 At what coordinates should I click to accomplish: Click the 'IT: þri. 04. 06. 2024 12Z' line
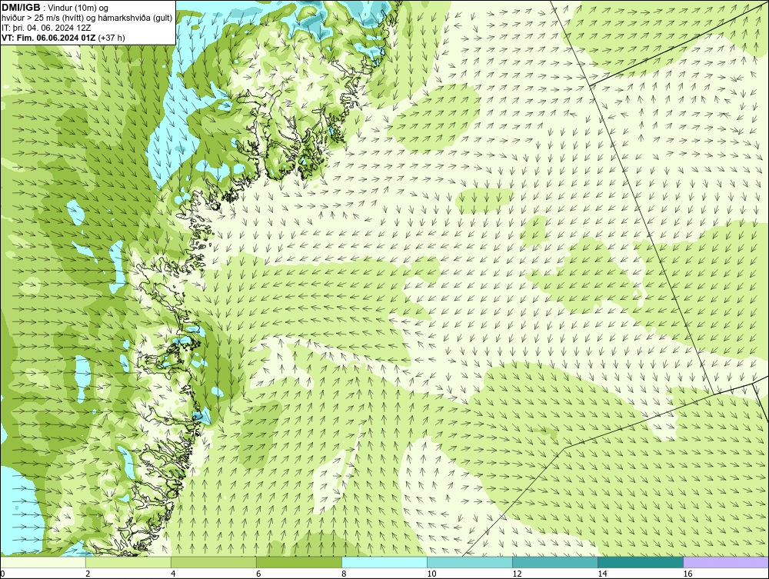46,28
